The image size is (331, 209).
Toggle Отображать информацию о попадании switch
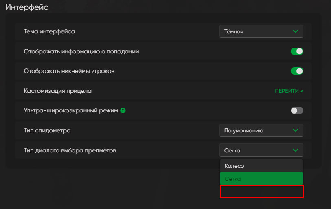coord(297,51)
